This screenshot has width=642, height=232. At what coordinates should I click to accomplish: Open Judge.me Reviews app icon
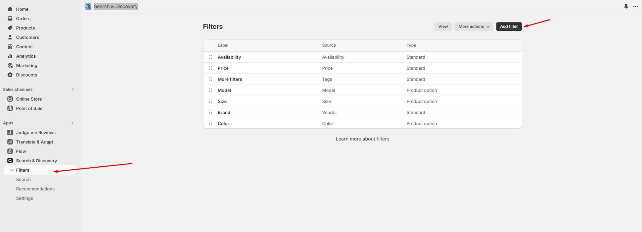tap(10, 132)
